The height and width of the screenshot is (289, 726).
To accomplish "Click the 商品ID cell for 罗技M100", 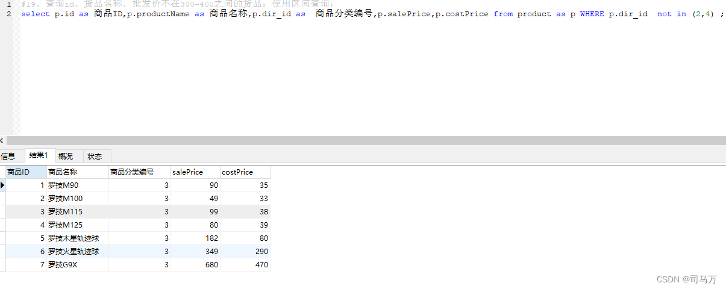I will pos(26,199).
